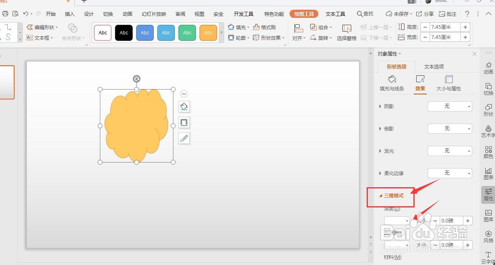The width and height of the screenshot is (495, 265).
Task: Open 大小与属性 section icon
Action: 449,83
